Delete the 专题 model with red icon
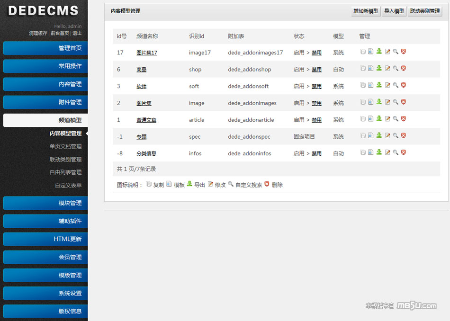 [x=404, y=136]
